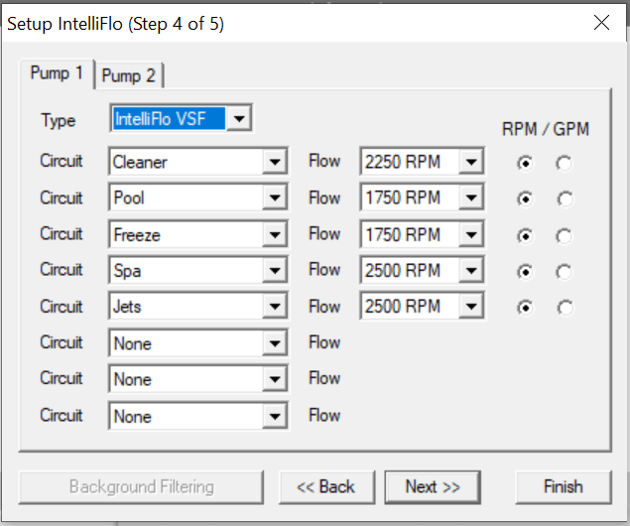Select GPM radio button for Cleaner row
Viewport: 630px width, 526px height.
565,163
